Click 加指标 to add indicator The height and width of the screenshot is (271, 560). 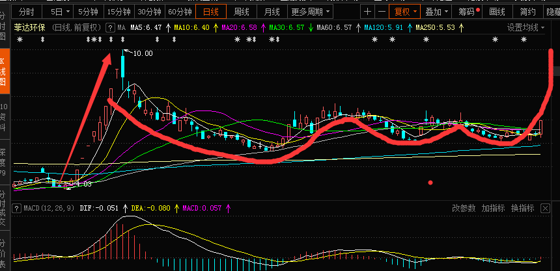(x=493, y=208)
